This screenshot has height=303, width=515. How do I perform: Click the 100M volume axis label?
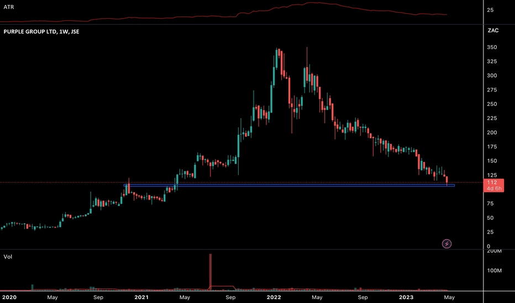pyautogui.click(x=495, y=270)
